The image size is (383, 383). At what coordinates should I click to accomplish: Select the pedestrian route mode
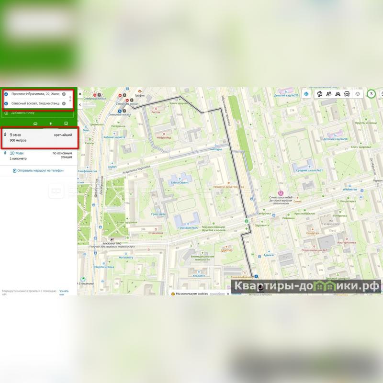[50, 123]
